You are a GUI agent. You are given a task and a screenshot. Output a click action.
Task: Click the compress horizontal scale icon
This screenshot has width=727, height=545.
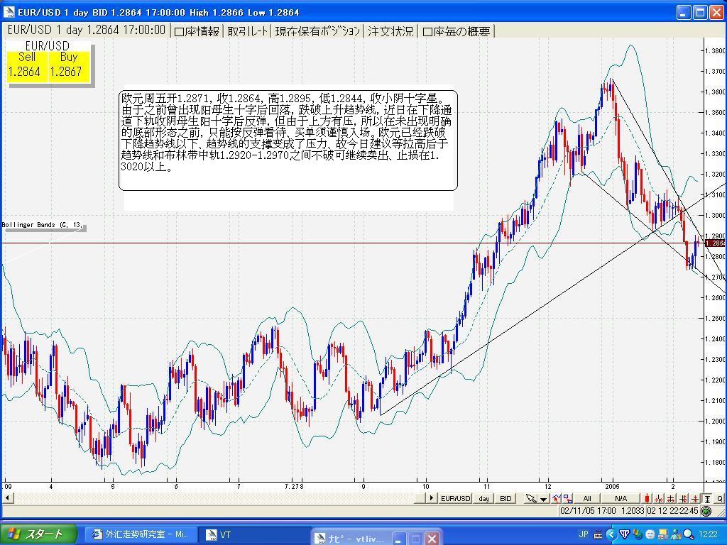659,498
